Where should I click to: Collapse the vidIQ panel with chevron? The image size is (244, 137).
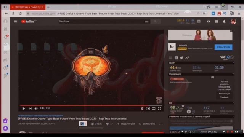click(232, 57)
